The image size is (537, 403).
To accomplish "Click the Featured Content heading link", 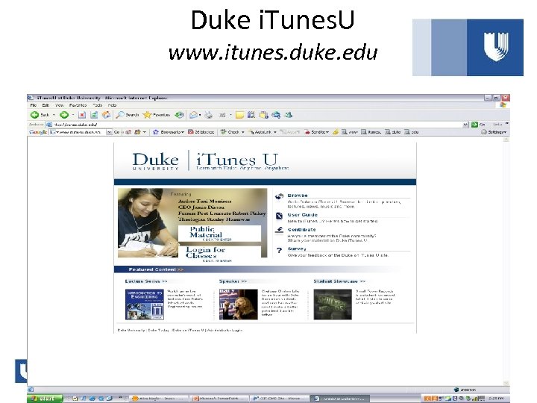I will coord(156,269).
